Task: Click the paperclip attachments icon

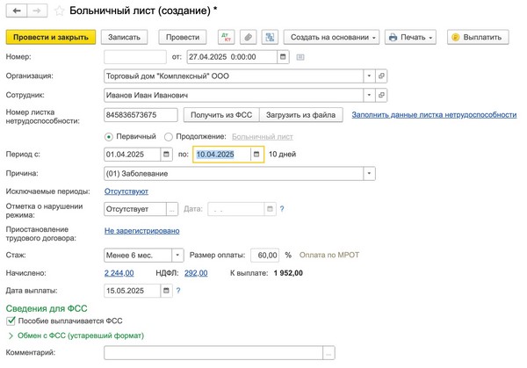Action: (248, 38)
